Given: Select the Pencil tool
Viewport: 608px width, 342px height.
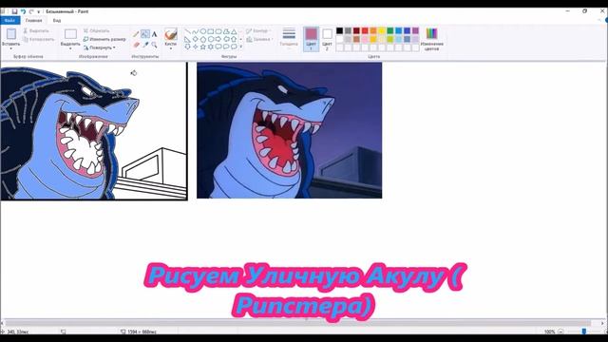Looking at the screenshot, I should pos(136,34).
